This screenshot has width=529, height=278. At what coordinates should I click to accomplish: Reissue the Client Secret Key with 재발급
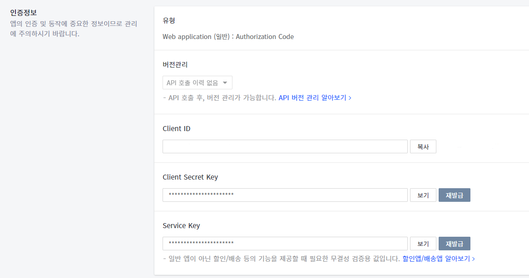[454, 195]
